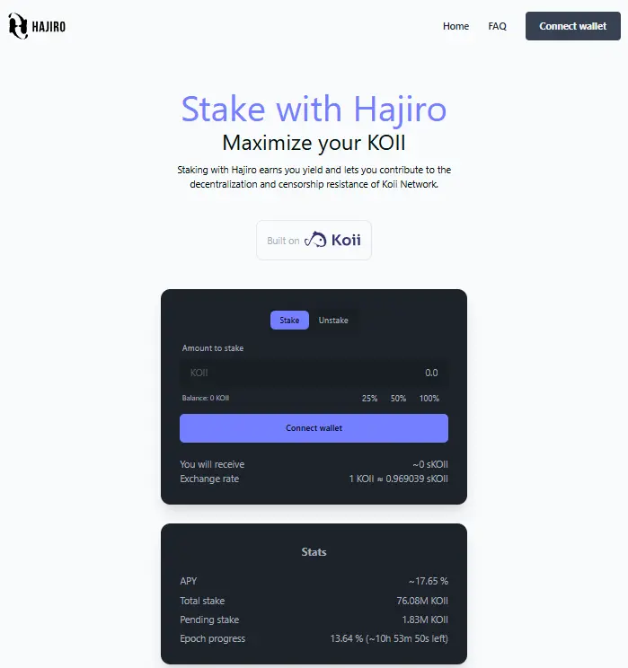Click the Built on Koii badge

[314, 241]
